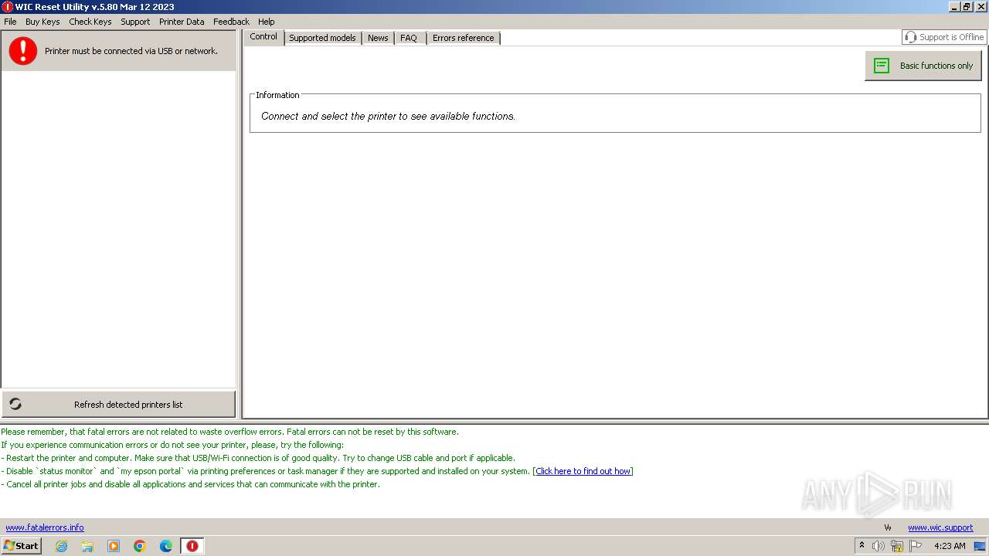Click the 'Cancel all printer jobs' tip
989x556 pixels.
191,484
